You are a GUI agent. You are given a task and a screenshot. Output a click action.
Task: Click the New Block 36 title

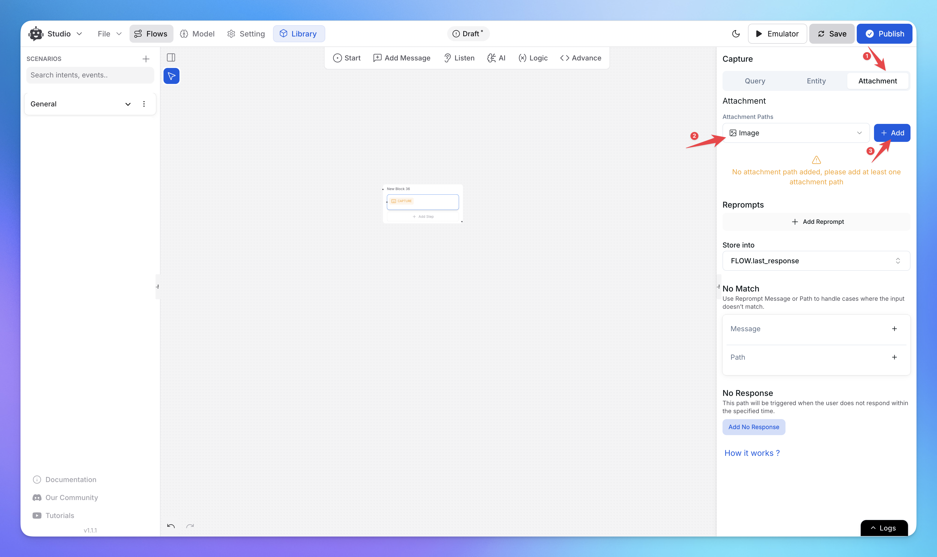(398, 189)
